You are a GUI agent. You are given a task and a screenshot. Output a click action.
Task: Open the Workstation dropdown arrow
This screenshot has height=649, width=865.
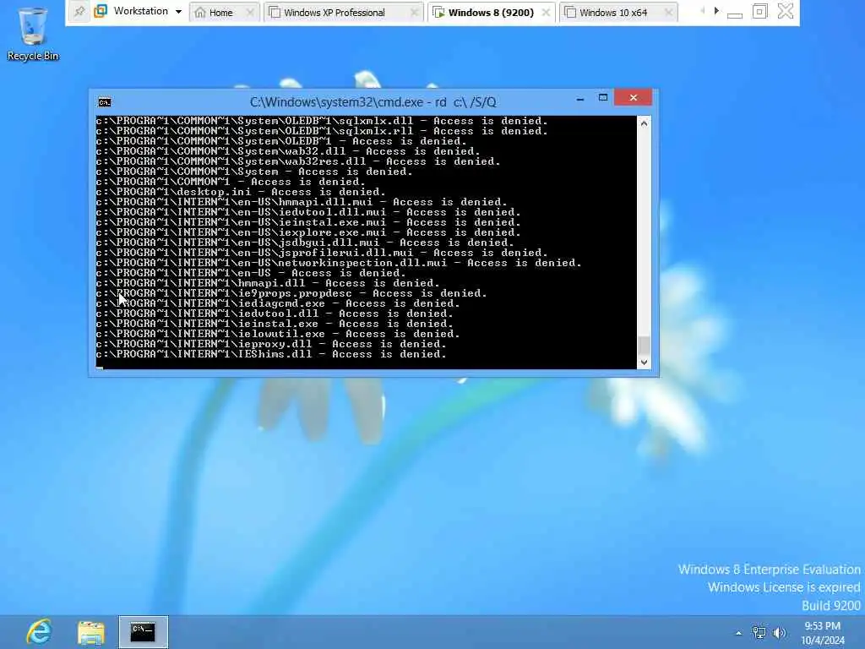click(179, 12)
